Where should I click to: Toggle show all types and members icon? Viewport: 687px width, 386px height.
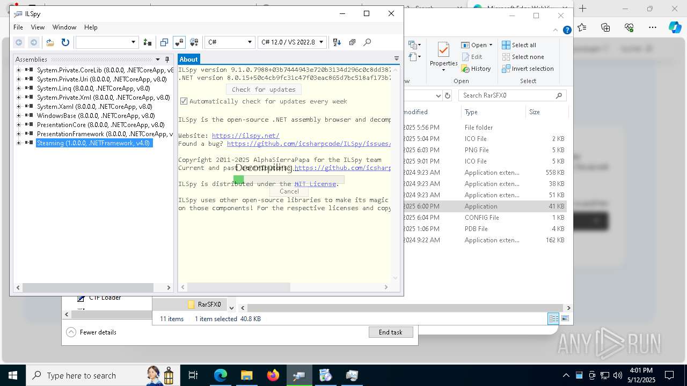(x=194, y=42)
